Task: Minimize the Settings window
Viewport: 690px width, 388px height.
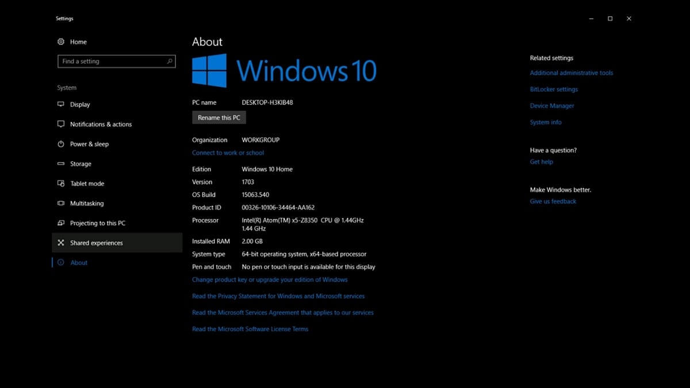Action: [x=591, y=18]
